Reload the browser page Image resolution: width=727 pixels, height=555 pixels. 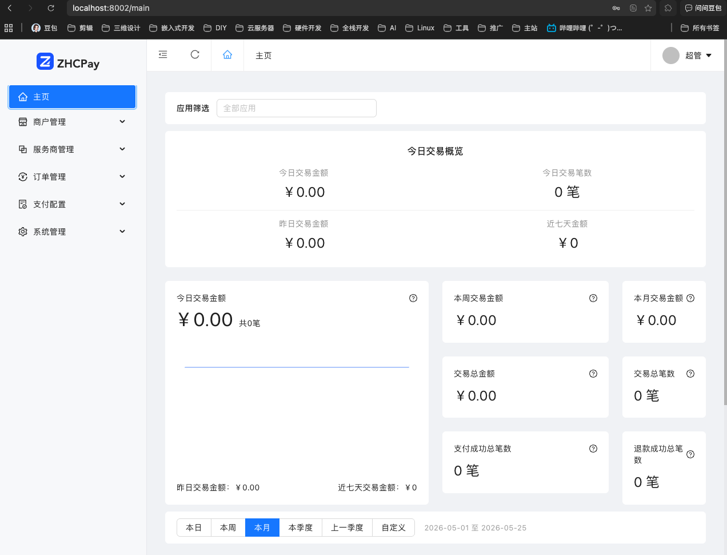[x=51, y=8]
